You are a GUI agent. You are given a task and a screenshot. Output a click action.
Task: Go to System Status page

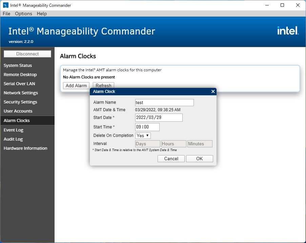(18, 66)
